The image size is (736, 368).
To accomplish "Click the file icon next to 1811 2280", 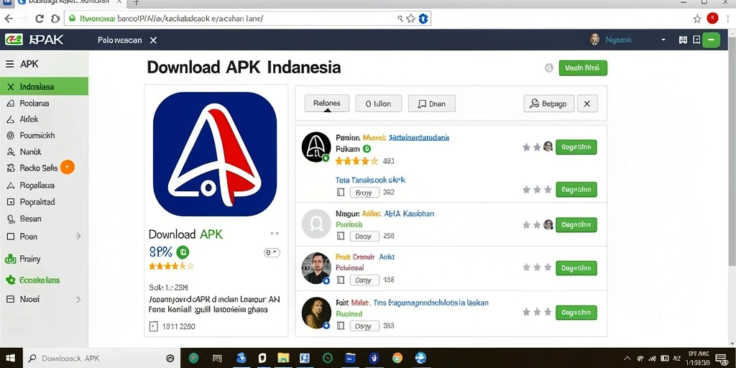I will click(x=153, y=326).
